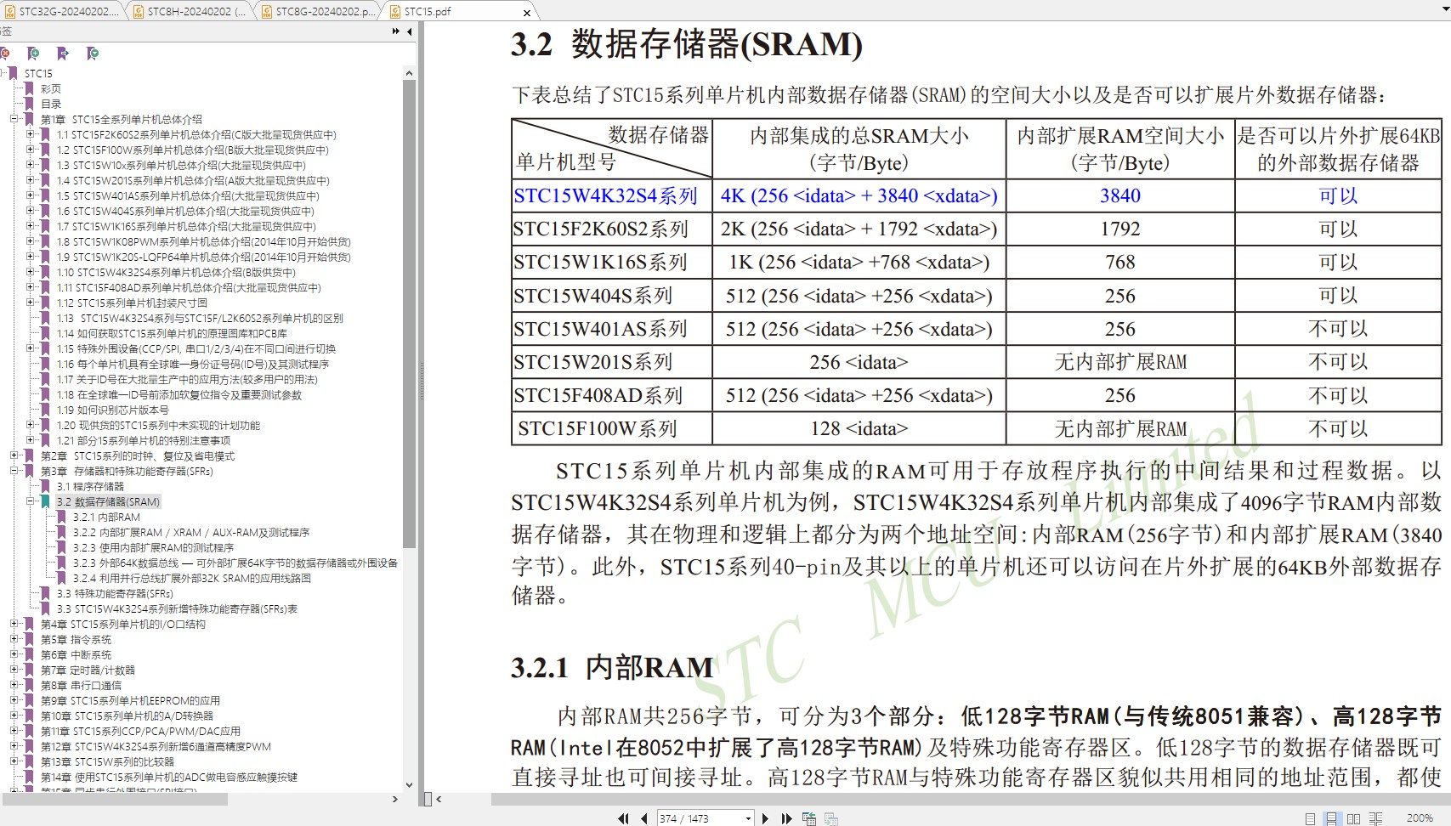This screenshot has height=826, width=1451.
Task: Go to the next page
Action: coord(765,818)
